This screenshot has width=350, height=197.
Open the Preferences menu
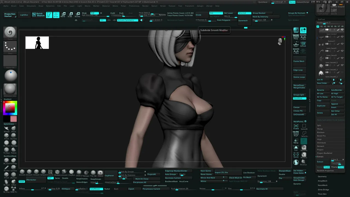pos(134,6)
